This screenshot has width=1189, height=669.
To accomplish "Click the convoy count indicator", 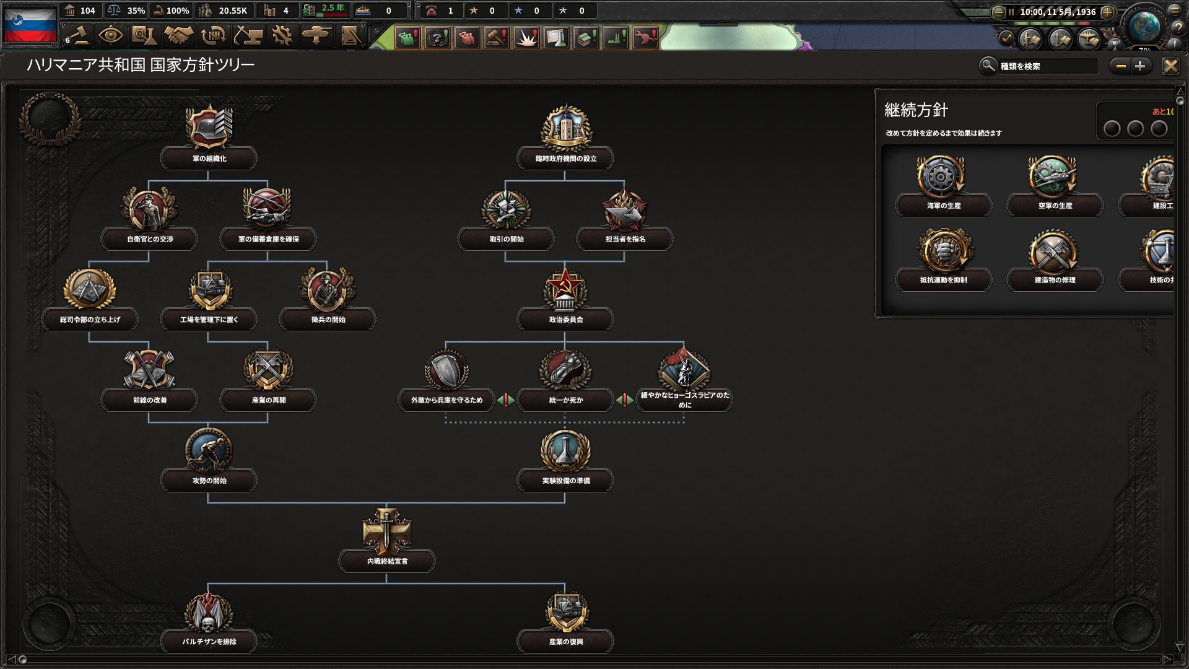I will [380, 11].
